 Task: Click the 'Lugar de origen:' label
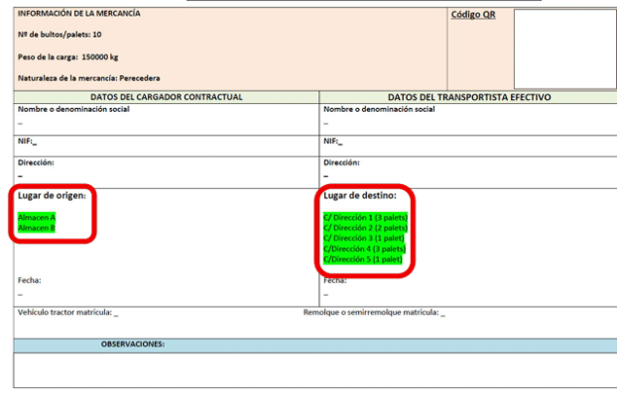tap(52, 195)
